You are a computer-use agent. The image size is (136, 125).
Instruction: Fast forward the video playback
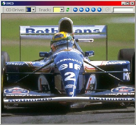81,10
